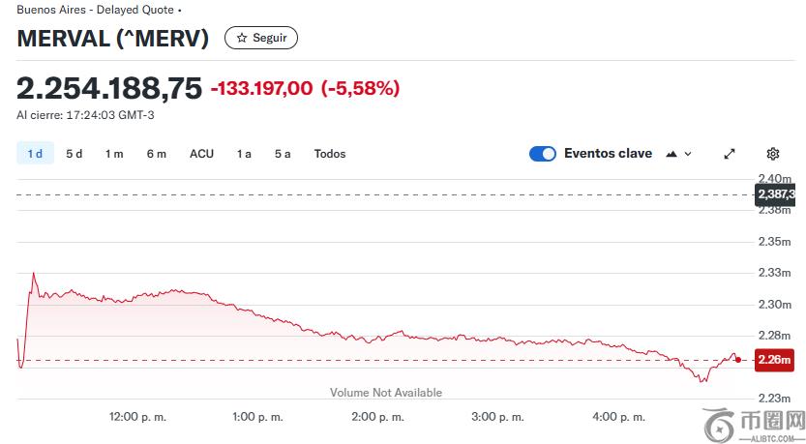
Task: Select the 1 m time range
Action: click(114, 154)
